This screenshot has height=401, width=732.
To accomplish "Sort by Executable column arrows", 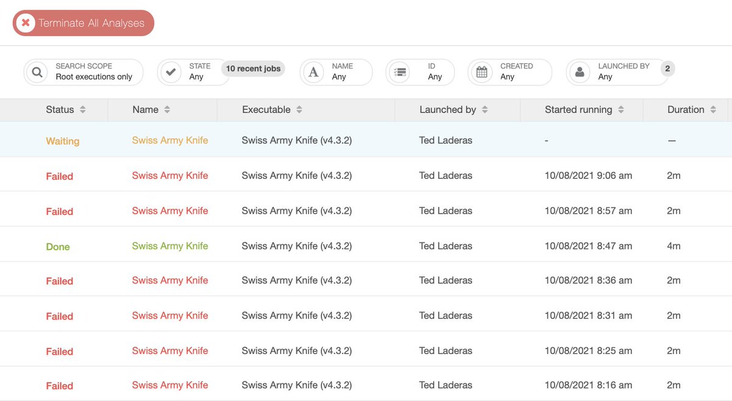I will click(300, 110).
